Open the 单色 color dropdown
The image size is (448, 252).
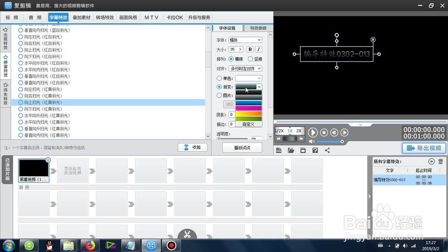click(x=249, y=78)
